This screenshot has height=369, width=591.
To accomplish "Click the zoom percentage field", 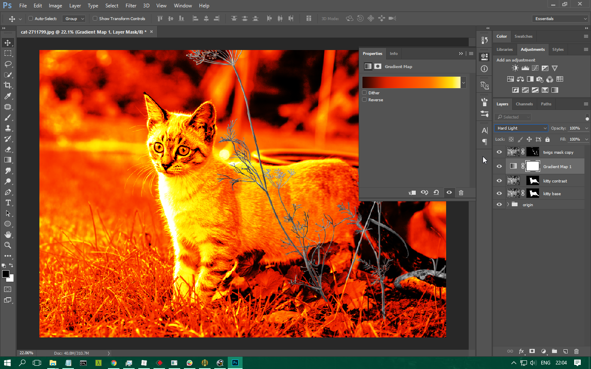I will pyautogui.click(x=27, y=353).
